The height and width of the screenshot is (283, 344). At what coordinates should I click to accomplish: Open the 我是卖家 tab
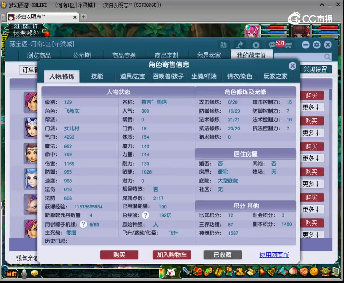[209, 55]
